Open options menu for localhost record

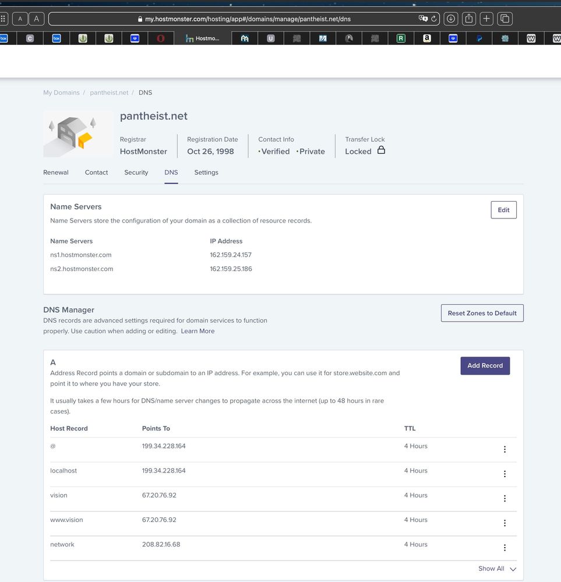click(504, 474)
